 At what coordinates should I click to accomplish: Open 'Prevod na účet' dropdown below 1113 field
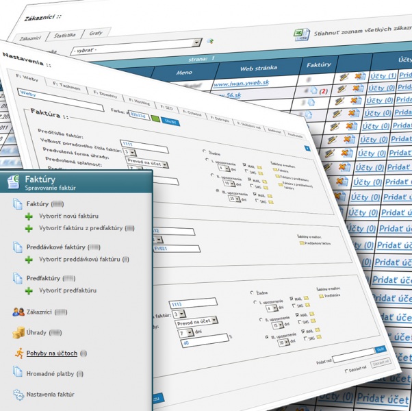196,322
